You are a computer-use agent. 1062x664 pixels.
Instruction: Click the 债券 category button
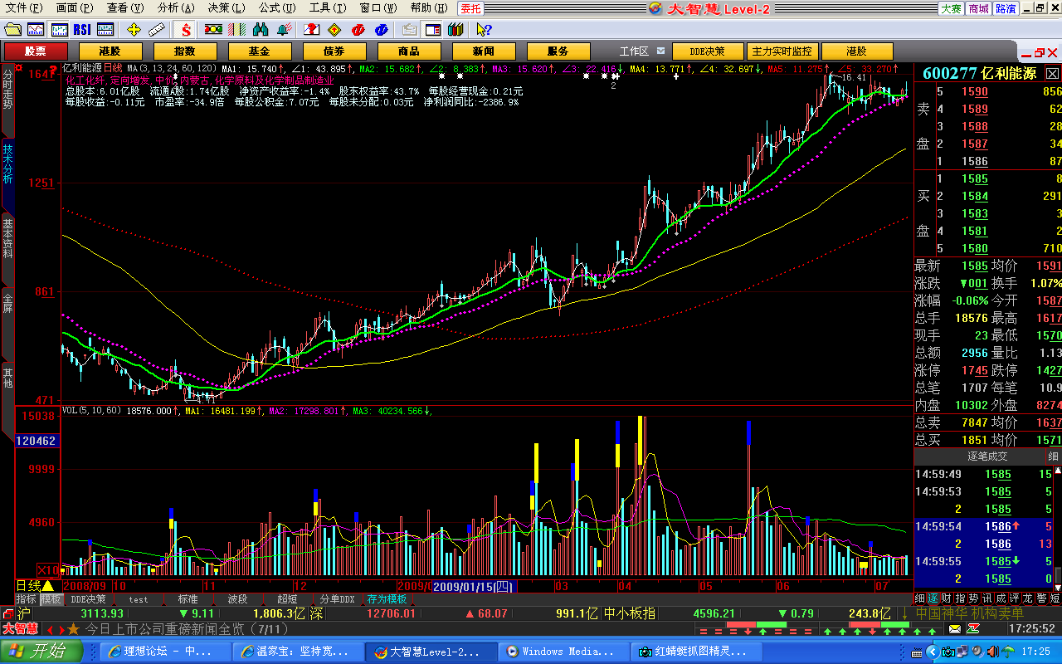pos(334,51)
